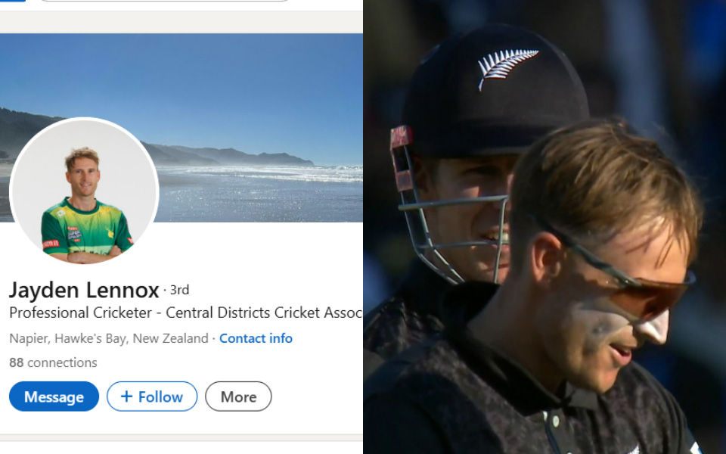View Contact info
Image resolution: width=726 pixels, height=454 pixels.
click(256, 338)
